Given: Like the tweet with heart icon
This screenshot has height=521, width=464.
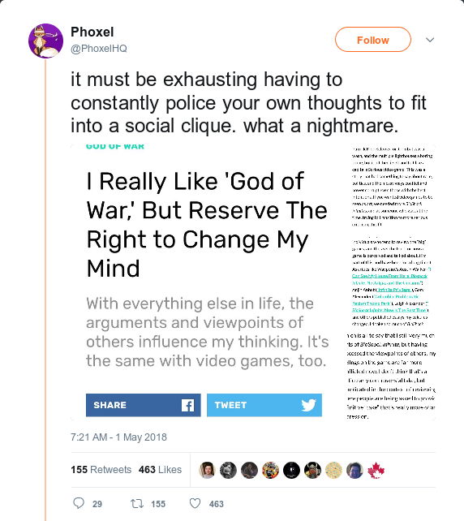Looking at the screenshot, I should pos(195,503).
